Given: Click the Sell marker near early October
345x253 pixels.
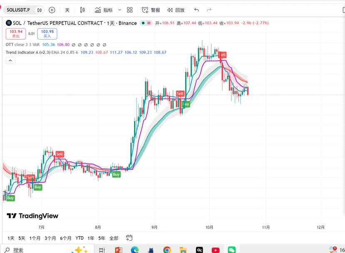Looking at the screenshot, I should pyautogui.click(x=223, y=55).
